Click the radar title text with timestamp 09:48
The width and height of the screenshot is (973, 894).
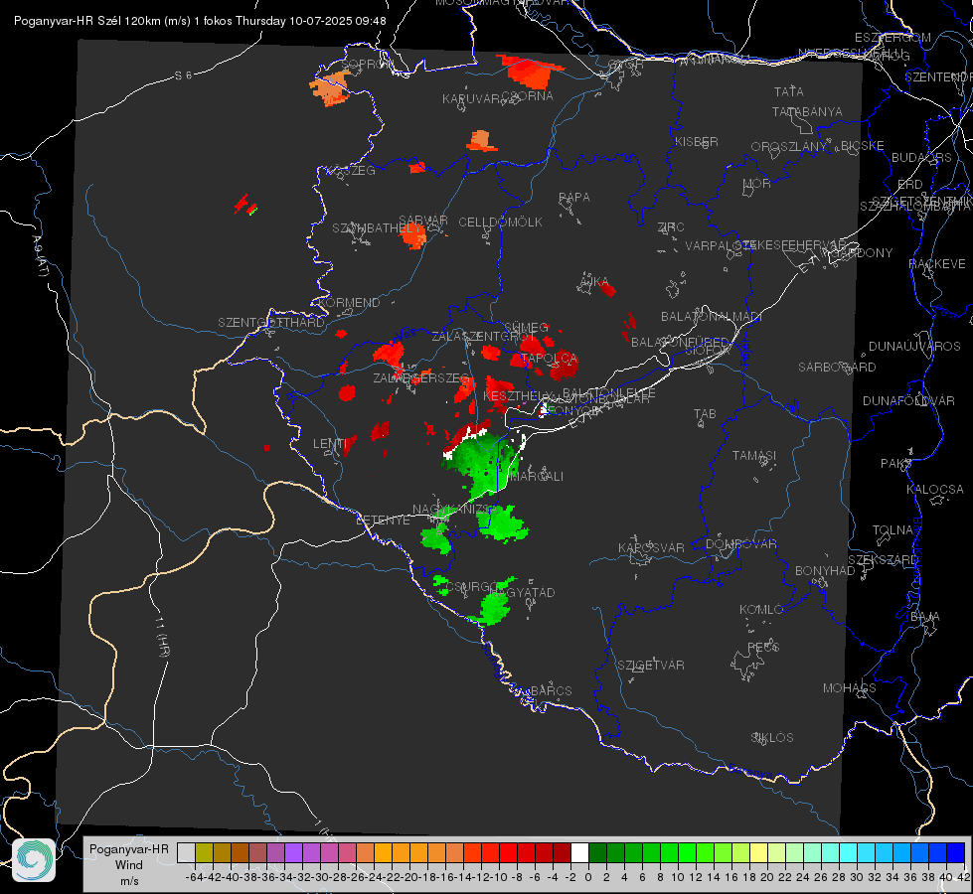[x=200, y=21]
